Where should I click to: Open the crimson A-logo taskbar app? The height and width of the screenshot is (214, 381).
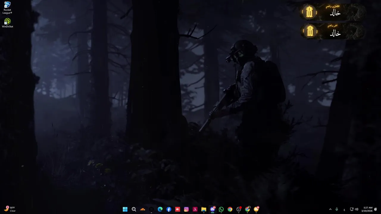[x=195, y=209]
